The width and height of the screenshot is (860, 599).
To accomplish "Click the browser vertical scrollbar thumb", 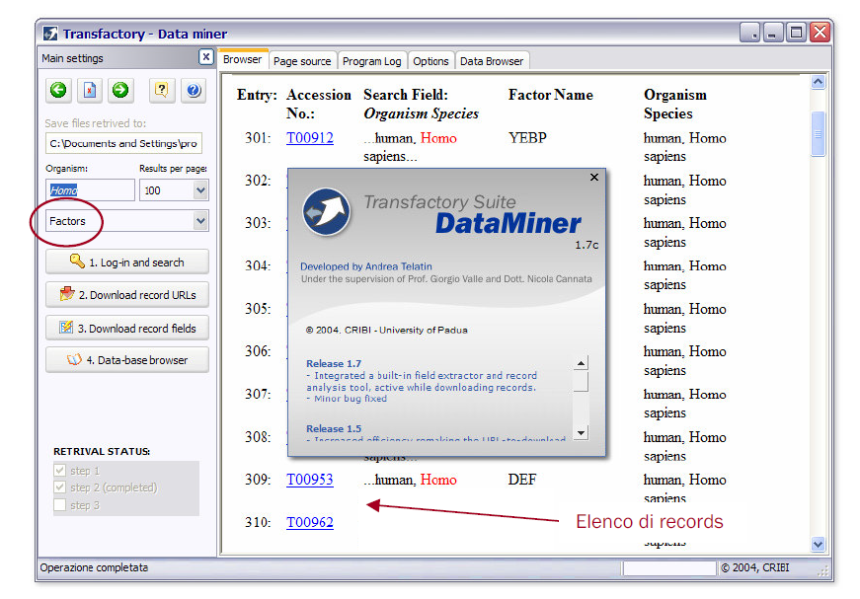I will (x=818, y=134).
